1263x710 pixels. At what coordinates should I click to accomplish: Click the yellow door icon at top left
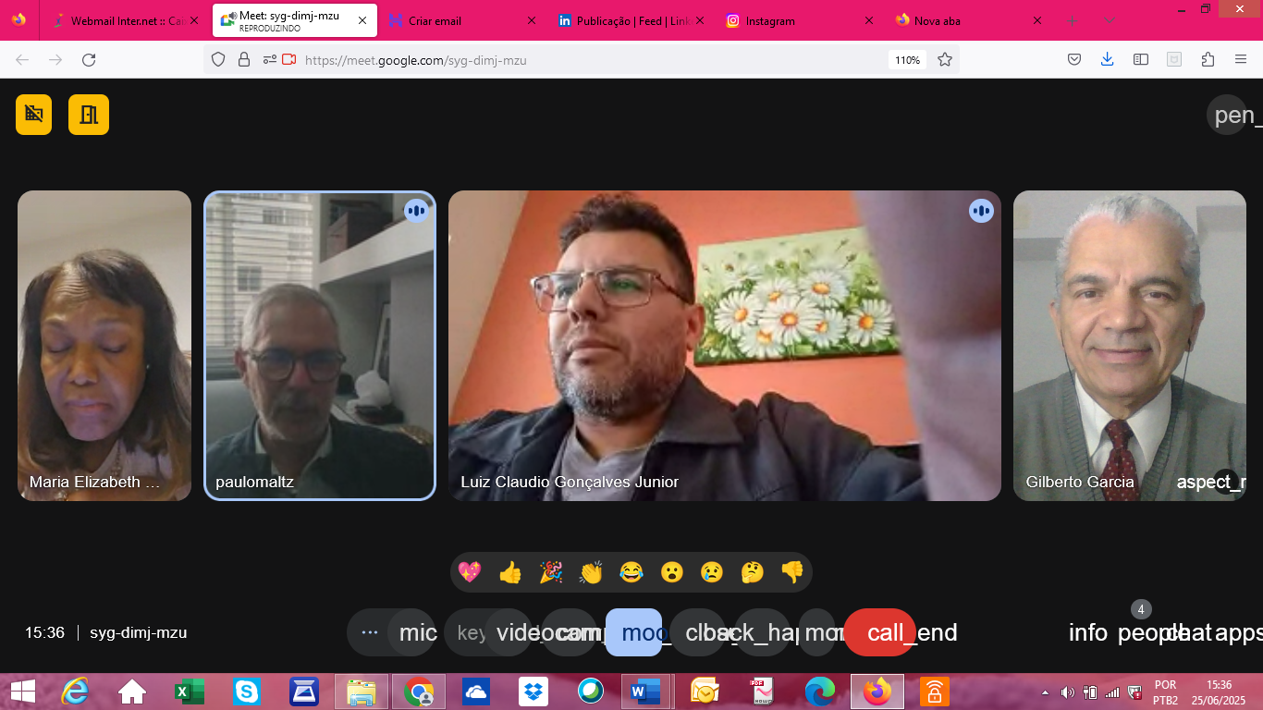[x=89, y=115]
